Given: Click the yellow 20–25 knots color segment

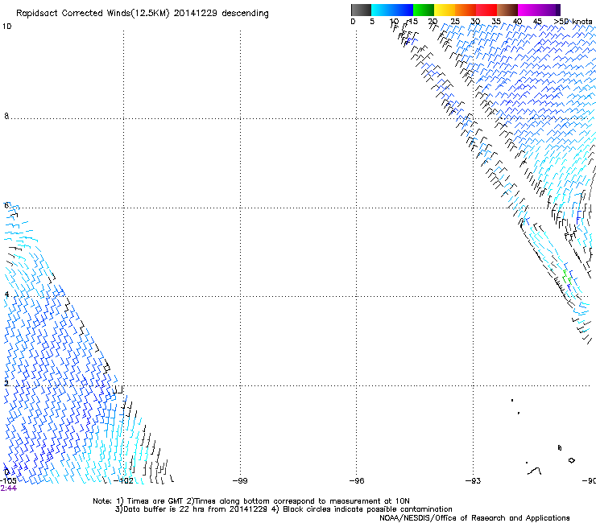Looking at the screenshot, I should coord(445,10).
